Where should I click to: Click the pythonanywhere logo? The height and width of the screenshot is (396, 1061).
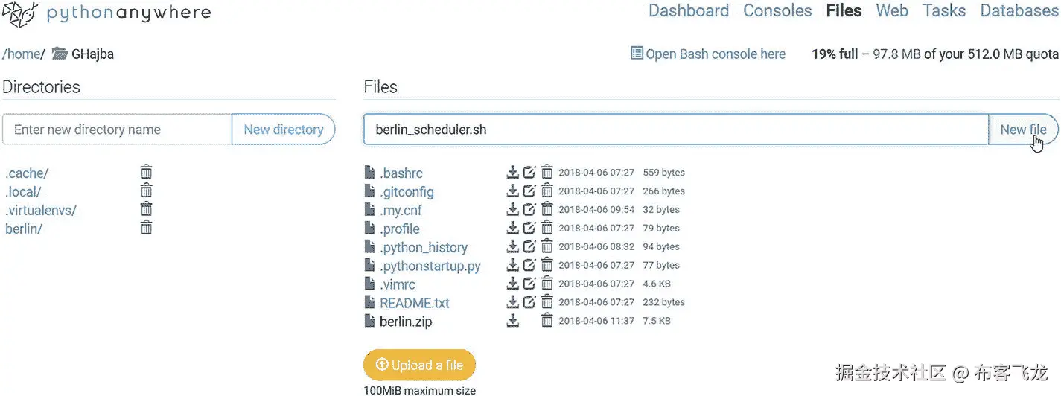(x=106, y=13)
